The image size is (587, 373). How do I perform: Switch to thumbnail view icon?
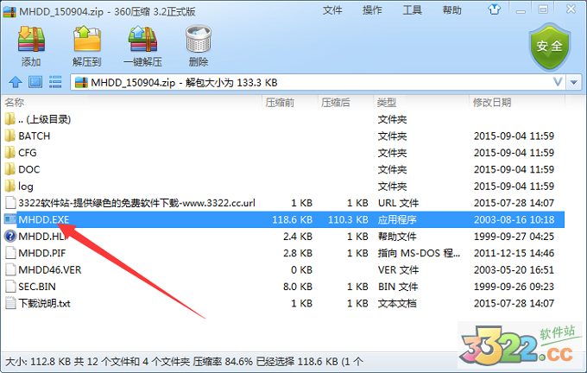click(35, 82)
